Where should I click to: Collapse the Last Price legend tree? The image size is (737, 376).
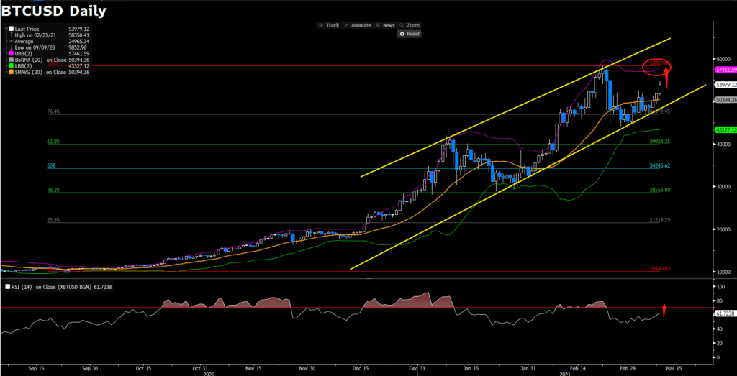point(5,29)
